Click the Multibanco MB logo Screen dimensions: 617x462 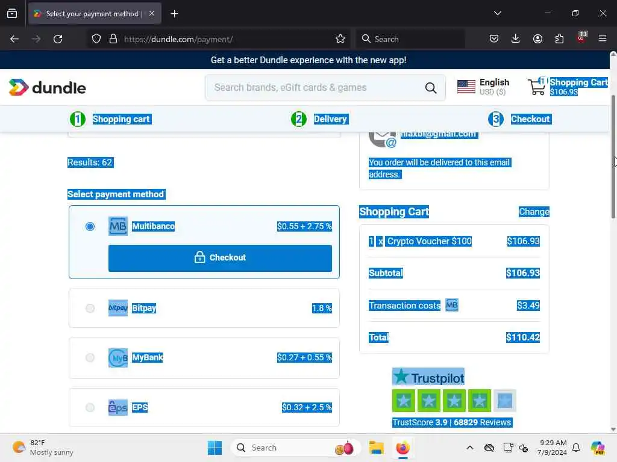pos(118,226)
